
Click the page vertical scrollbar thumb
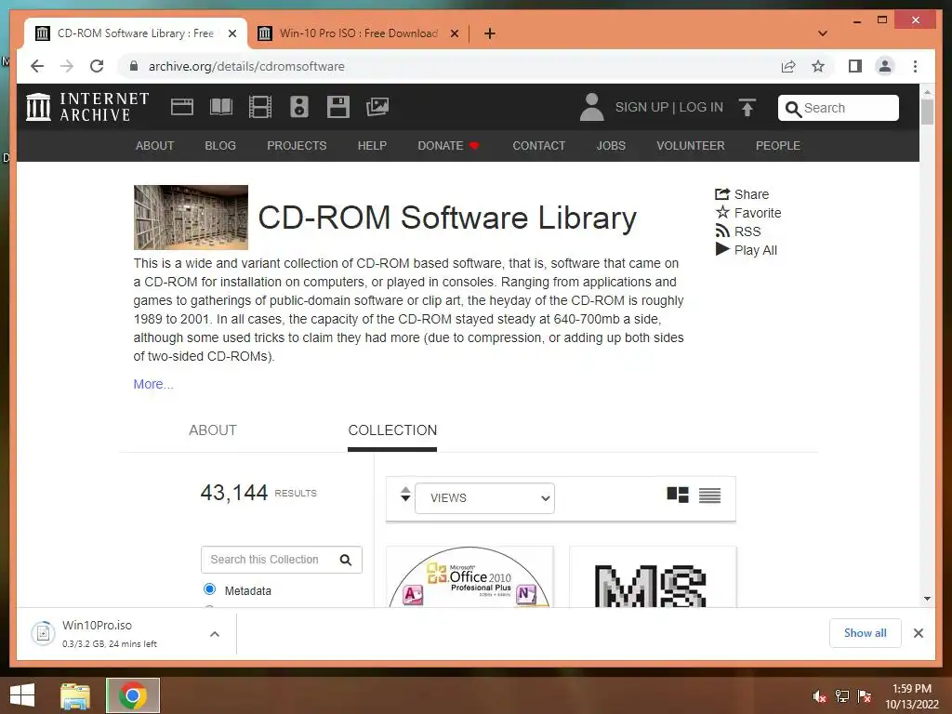927,112
